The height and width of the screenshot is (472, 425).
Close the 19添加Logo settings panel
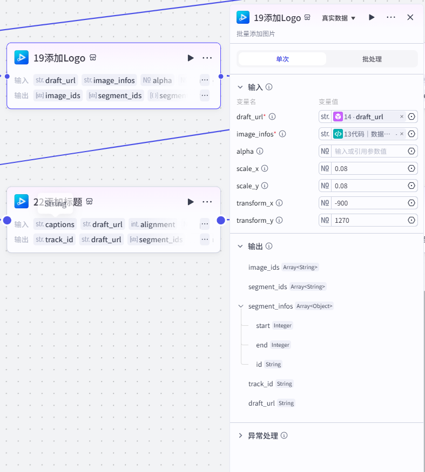point(410,17)
